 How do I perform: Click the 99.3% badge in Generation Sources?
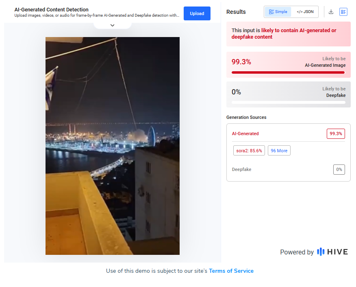click(x=336, y=134)
